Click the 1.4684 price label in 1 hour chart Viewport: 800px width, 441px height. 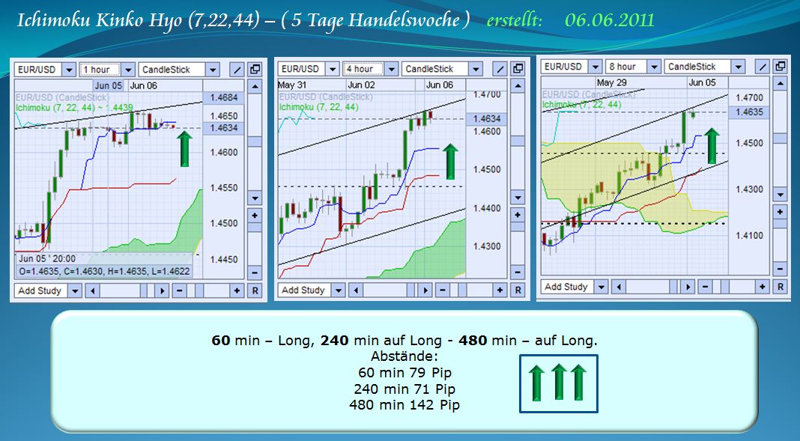point(223,98)
